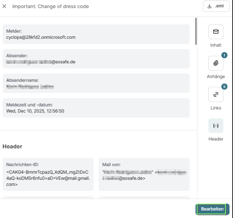Click the Absendername card
233x218 pixels.
click(96, 83)
